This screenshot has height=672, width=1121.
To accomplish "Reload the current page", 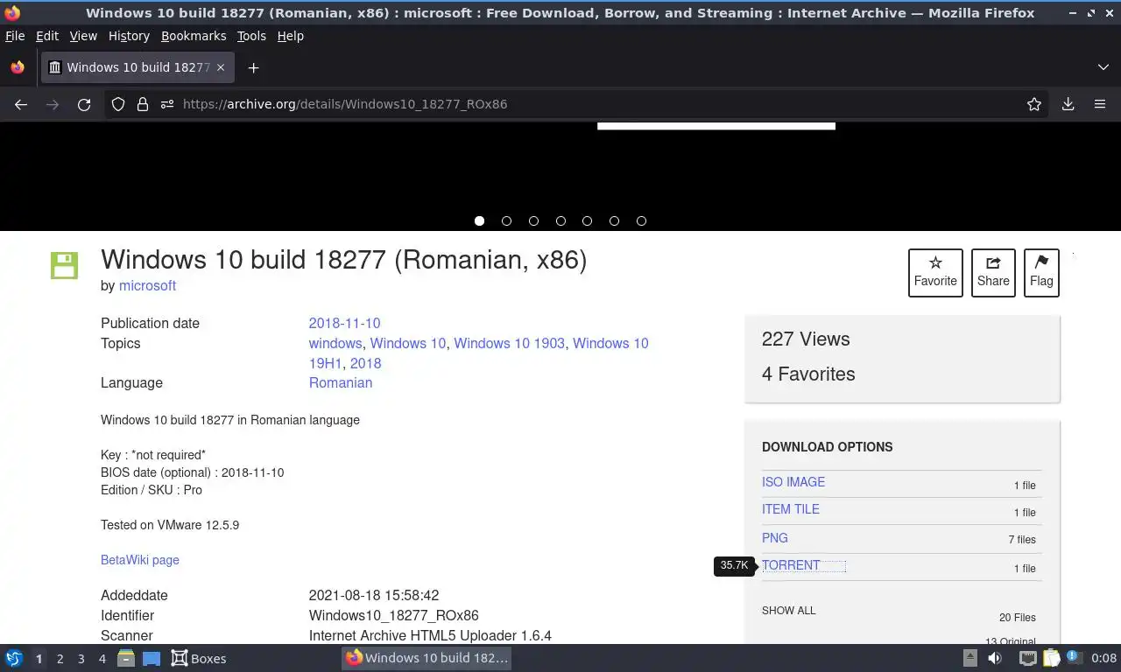I will [x=84, y=104].
